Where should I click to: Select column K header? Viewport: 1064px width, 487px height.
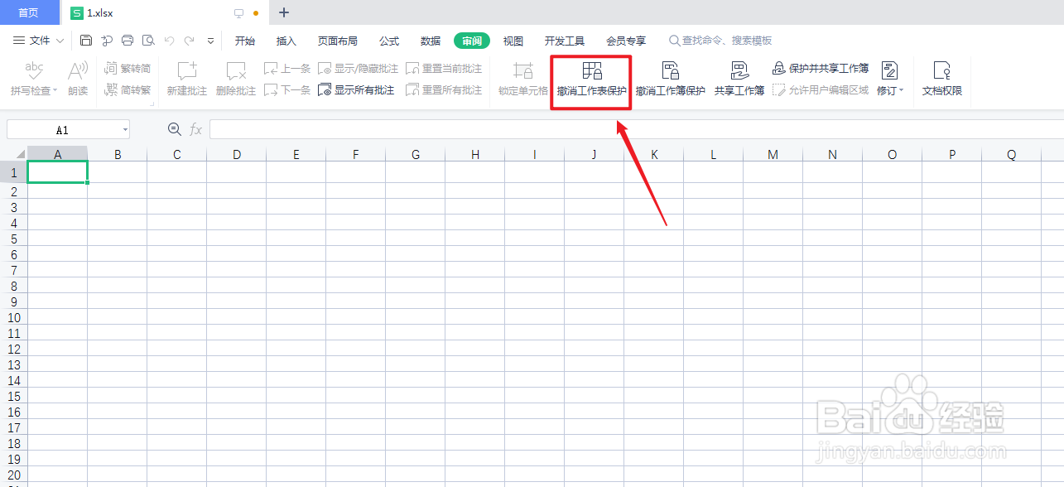coord(654,154)
